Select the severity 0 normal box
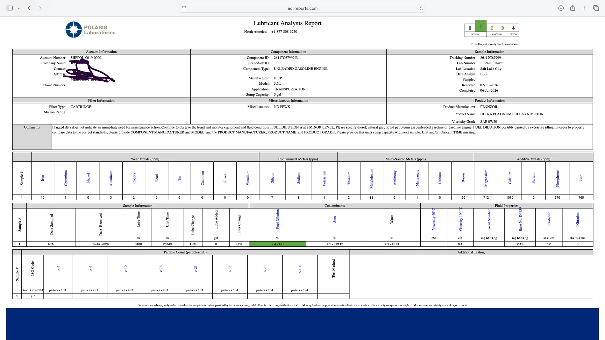This screenshot has width=605, height=340. tap(470, 28)
